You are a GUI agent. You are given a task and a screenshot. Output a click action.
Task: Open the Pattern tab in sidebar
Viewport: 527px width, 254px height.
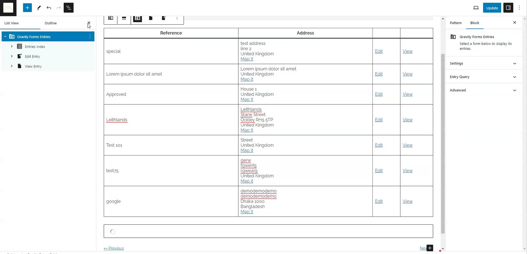456,23
